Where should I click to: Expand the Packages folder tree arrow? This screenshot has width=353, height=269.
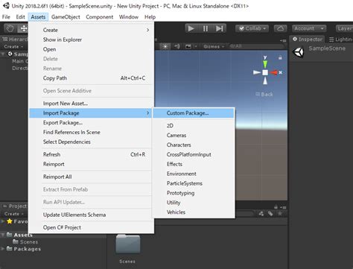click(3, 249)
